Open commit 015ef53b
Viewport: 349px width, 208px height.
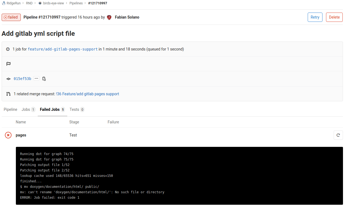[22, 79]
